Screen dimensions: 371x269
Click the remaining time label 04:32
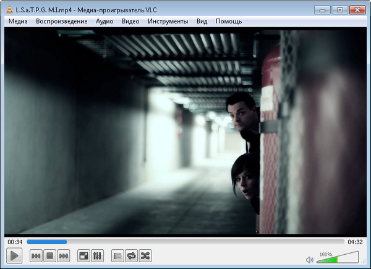point(356,242)
